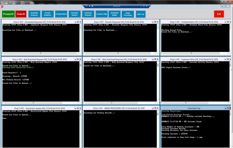Click the down scroll arrow in the Bulk Download Request window
233x148 pixels.
pos(80,100)
